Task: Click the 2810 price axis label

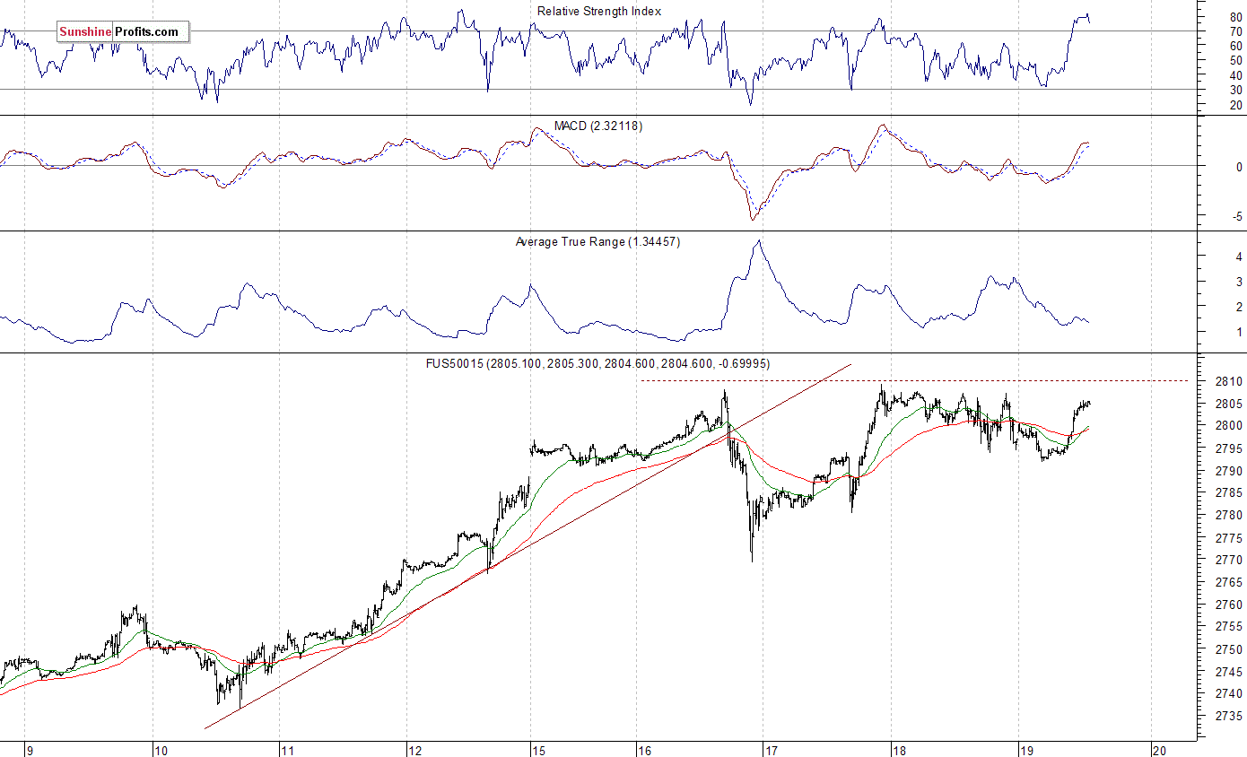Action: point(1230,381)
